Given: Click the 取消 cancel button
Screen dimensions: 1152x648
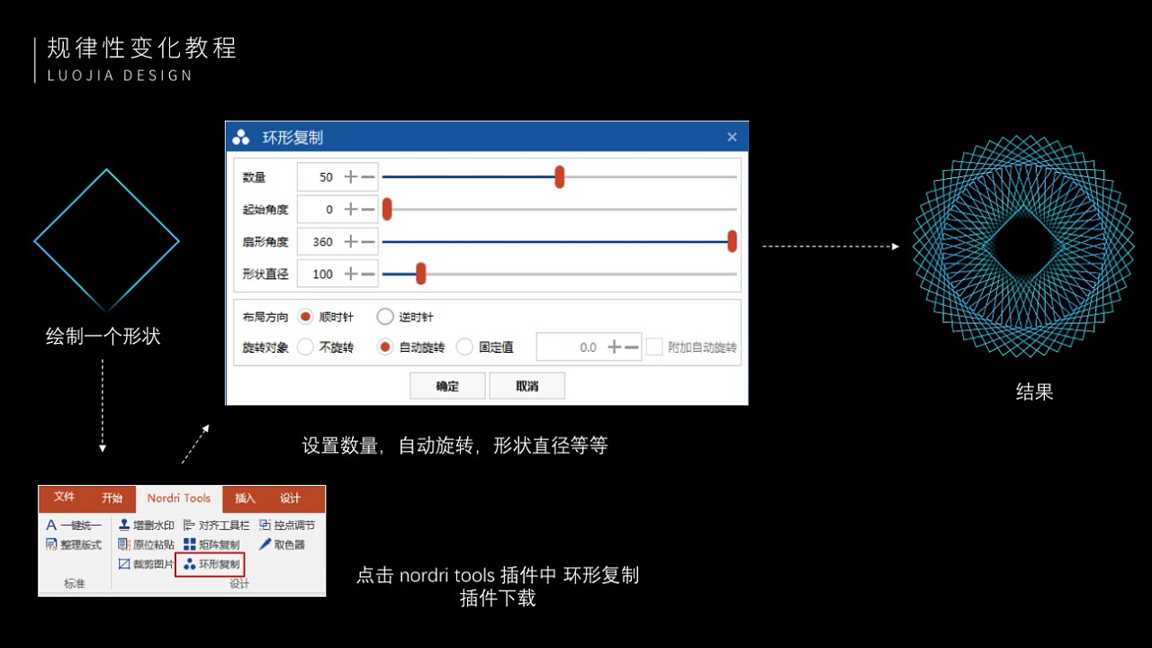Looking at the screenshot, I should click(x=527, y=386).
